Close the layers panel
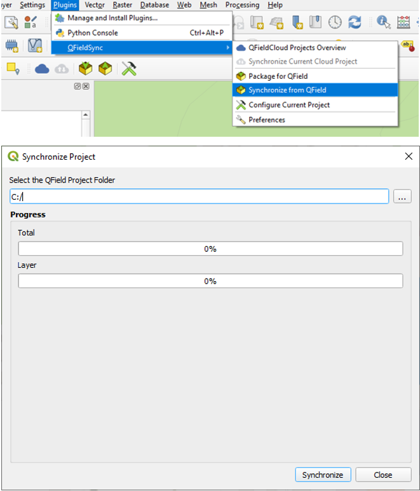 [x=86, y=86]
